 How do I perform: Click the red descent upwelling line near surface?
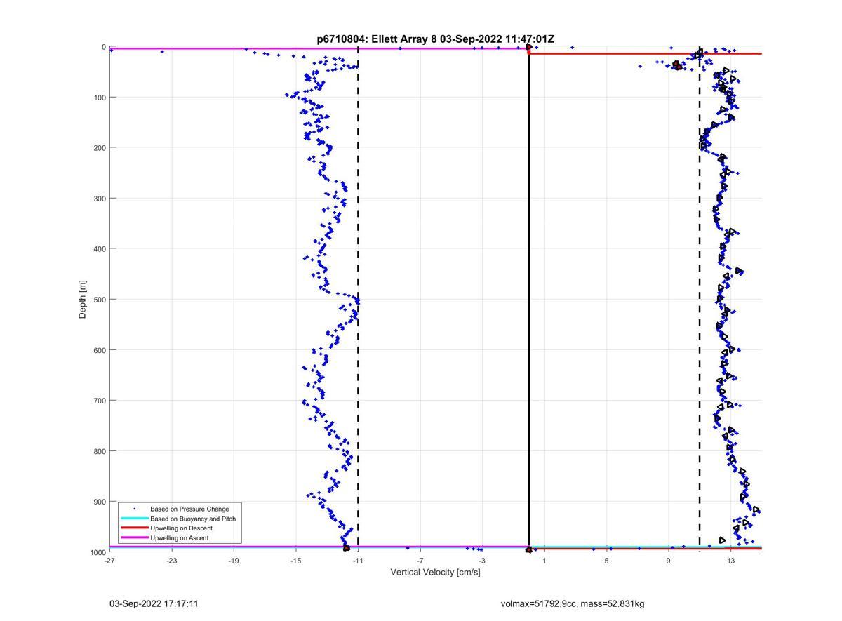coord(646,53)
